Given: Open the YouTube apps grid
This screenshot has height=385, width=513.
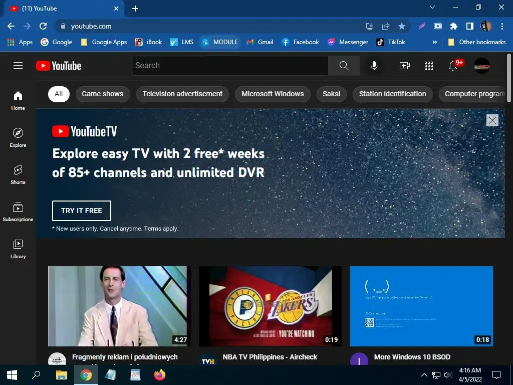Looking at the screenshot, I should tap(429, 66).
